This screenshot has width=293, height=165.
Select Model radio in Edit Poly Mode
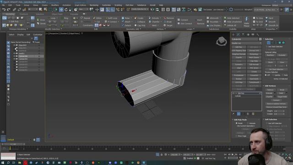pos(237,123)
